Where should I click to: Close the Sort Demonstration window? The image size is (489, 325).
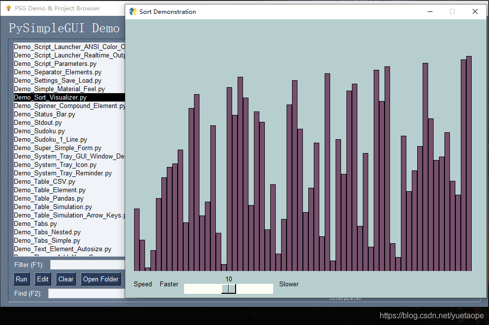[x=475, y=11]
